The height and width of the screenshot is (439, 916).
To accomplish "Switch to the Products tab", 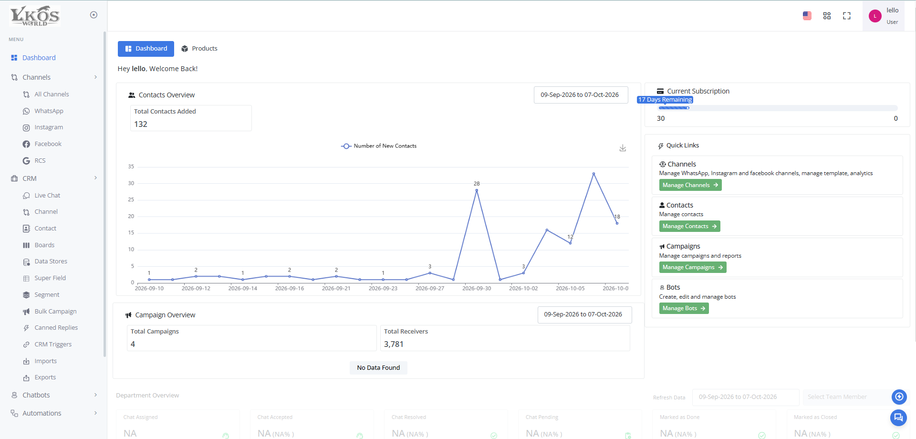I will [199, 49].
